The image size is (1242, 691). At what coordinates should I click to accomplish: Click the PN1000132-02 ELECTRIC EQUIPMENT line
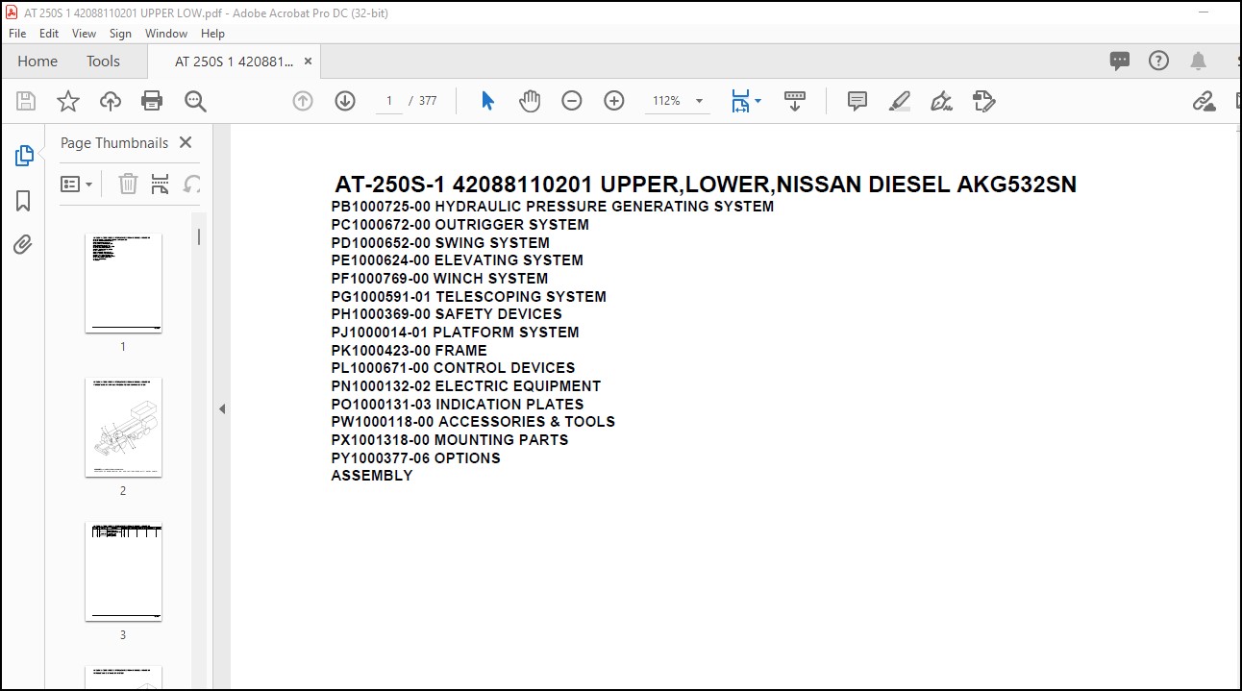click(x=466, y=386)
